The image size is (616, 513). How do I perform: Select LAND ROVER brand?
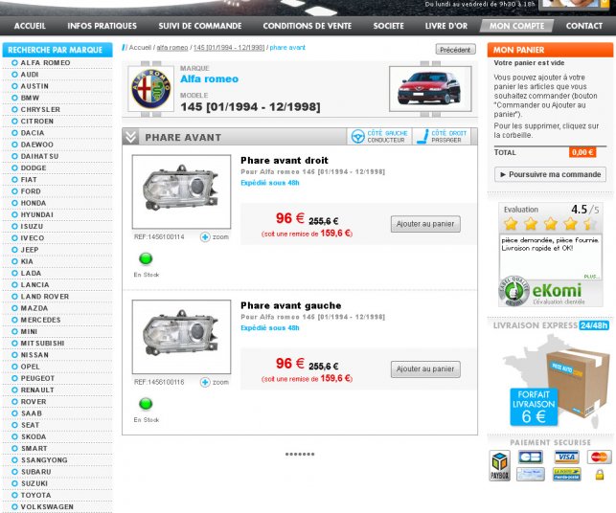coord(45,297)
